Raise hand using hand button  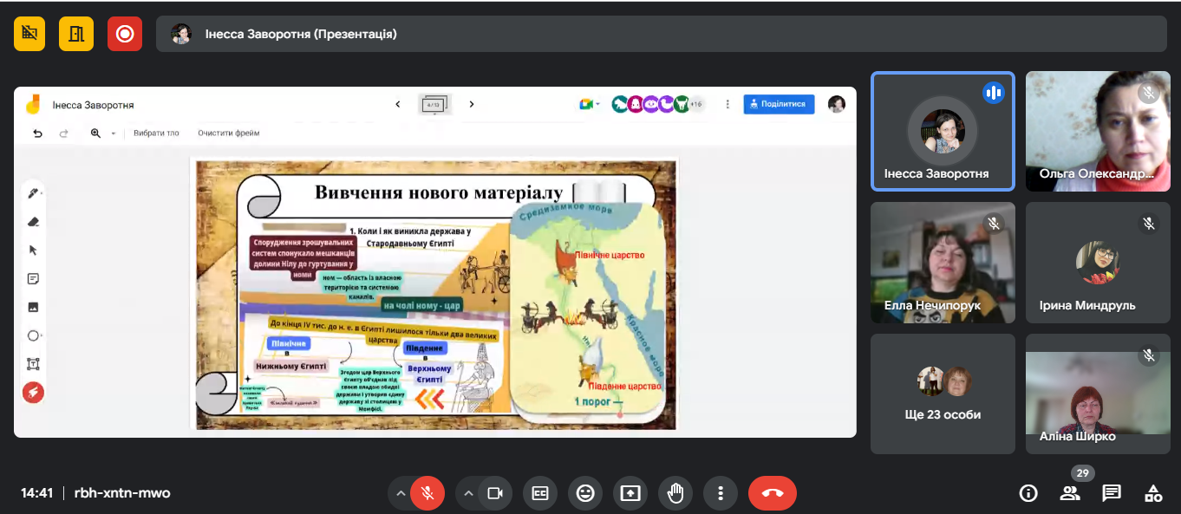click(x=675, y=493)
